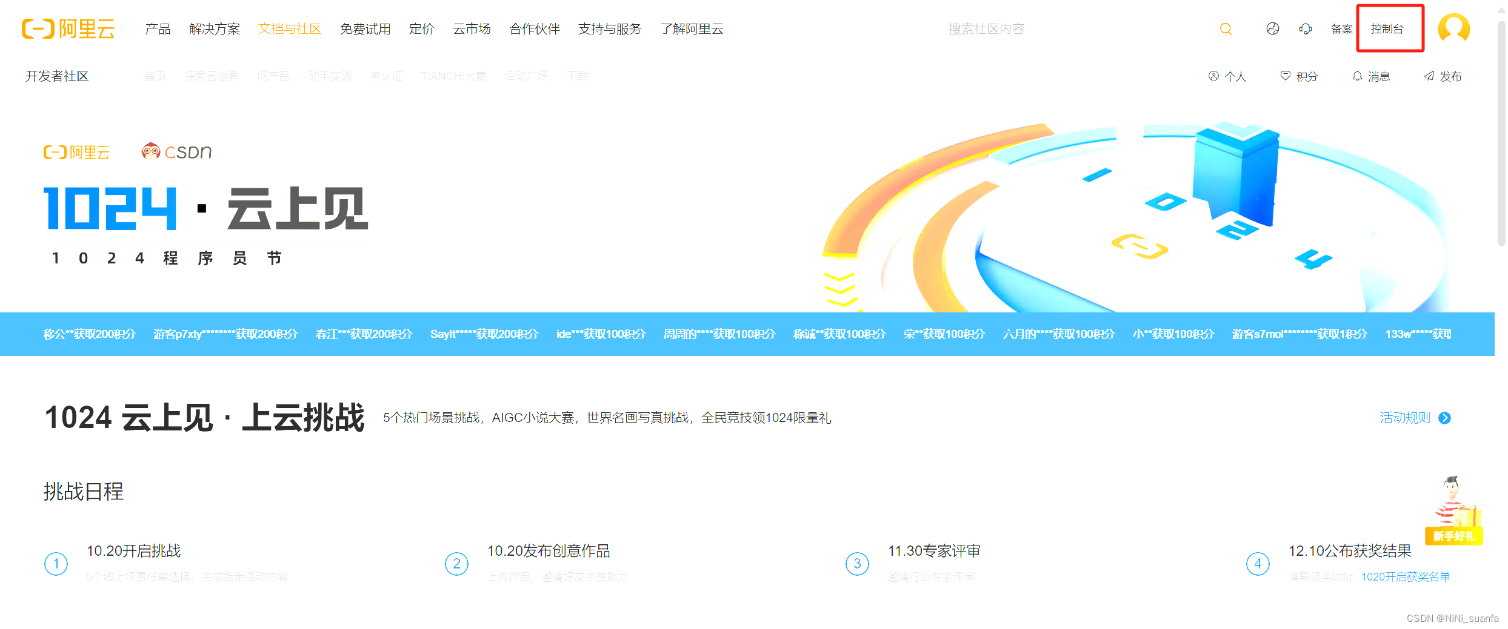Screen dimensions: 1508x629
Task: Click the 活动广场 community tab
Action: [x=526, y=76]
